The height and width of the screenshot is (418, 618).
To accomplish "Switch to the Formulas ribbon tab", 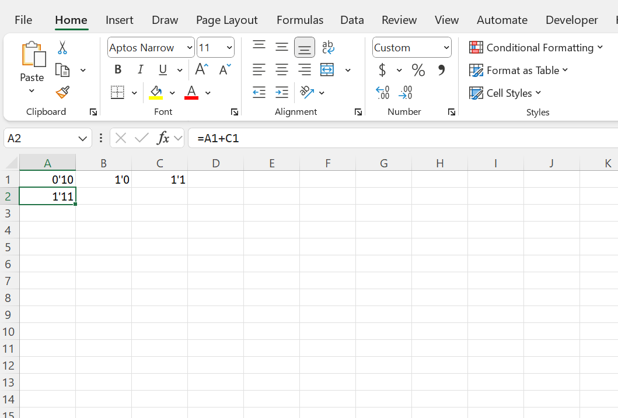I will coord(299,19).
